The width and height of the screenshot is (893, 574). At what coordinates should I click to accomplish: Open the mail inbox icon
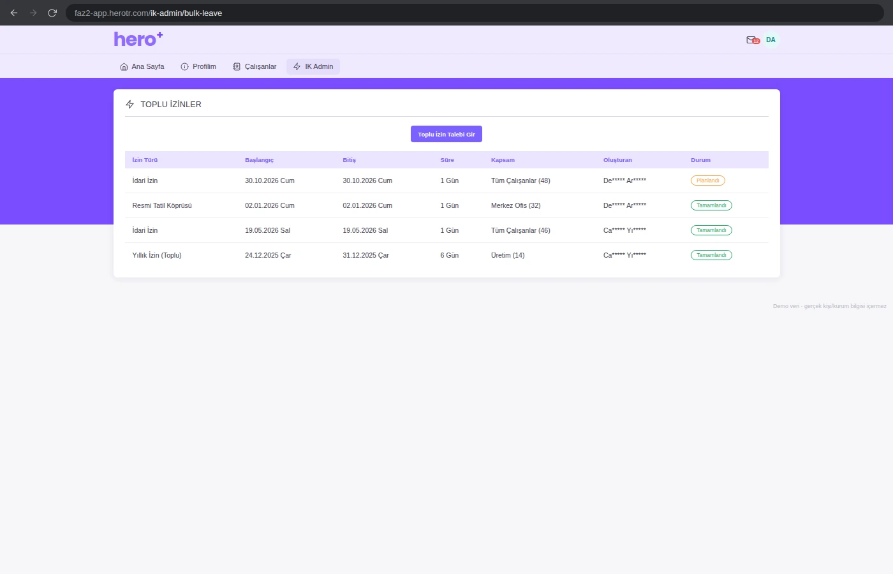click(753, 40)
